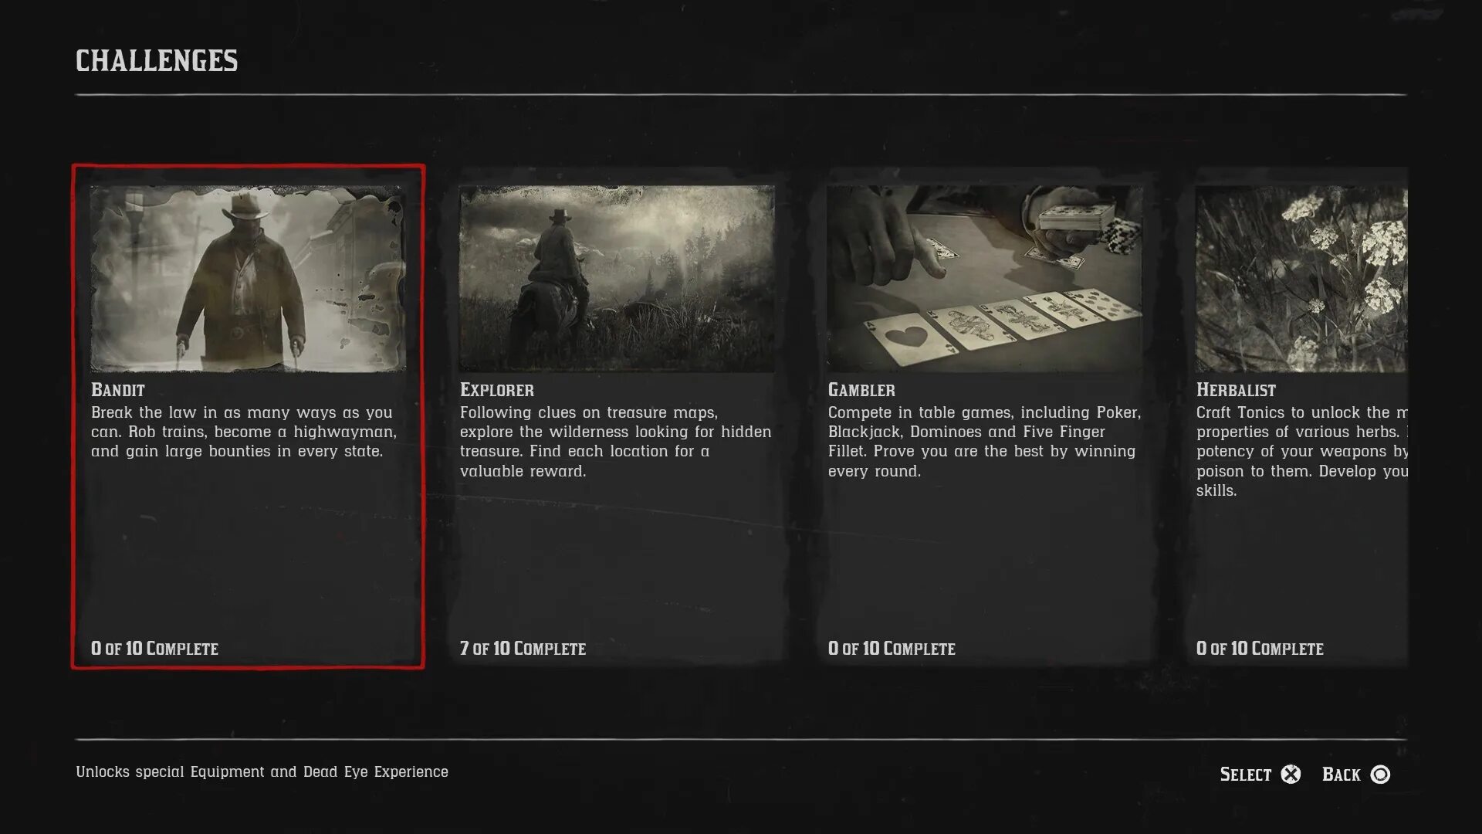The image size is (1482, 834).
Task: Select the Explorer challenge card
Action: point(617,416)
